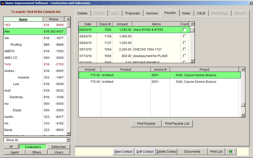Click products table scroll up arrow
The height and width of the screenshot is (159, 253).
click(x=243, y=69)
